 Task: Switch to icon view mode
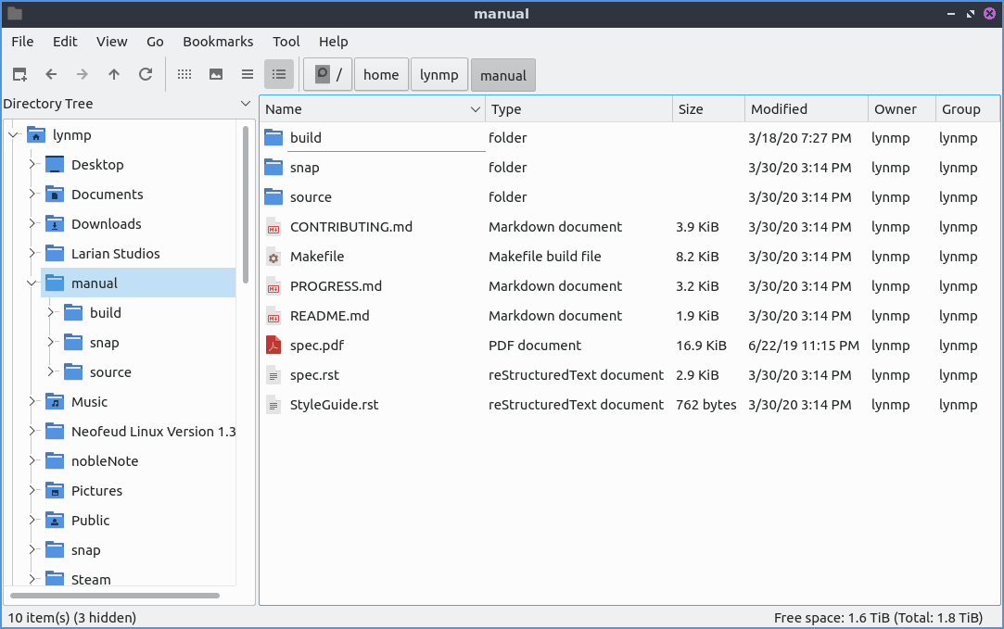pos(184,75)
